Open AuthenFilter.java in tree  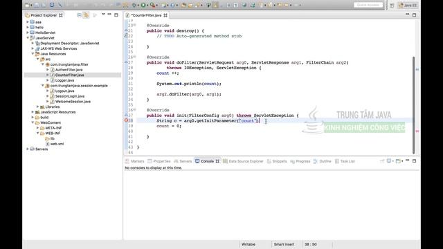(69, 70)
